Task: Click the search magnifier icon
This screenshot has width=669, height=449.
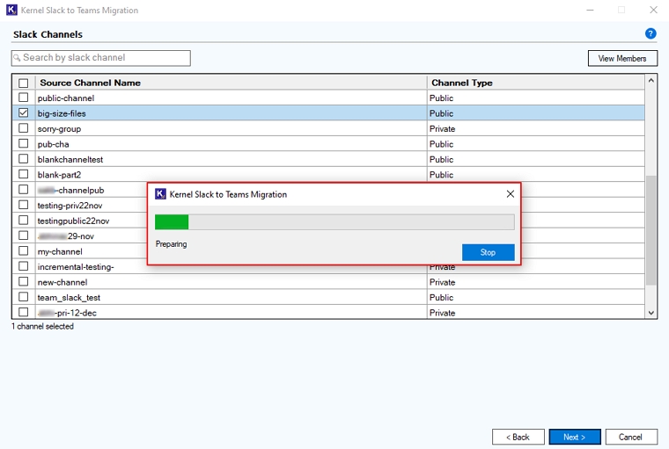Action: tap(17, 57)
